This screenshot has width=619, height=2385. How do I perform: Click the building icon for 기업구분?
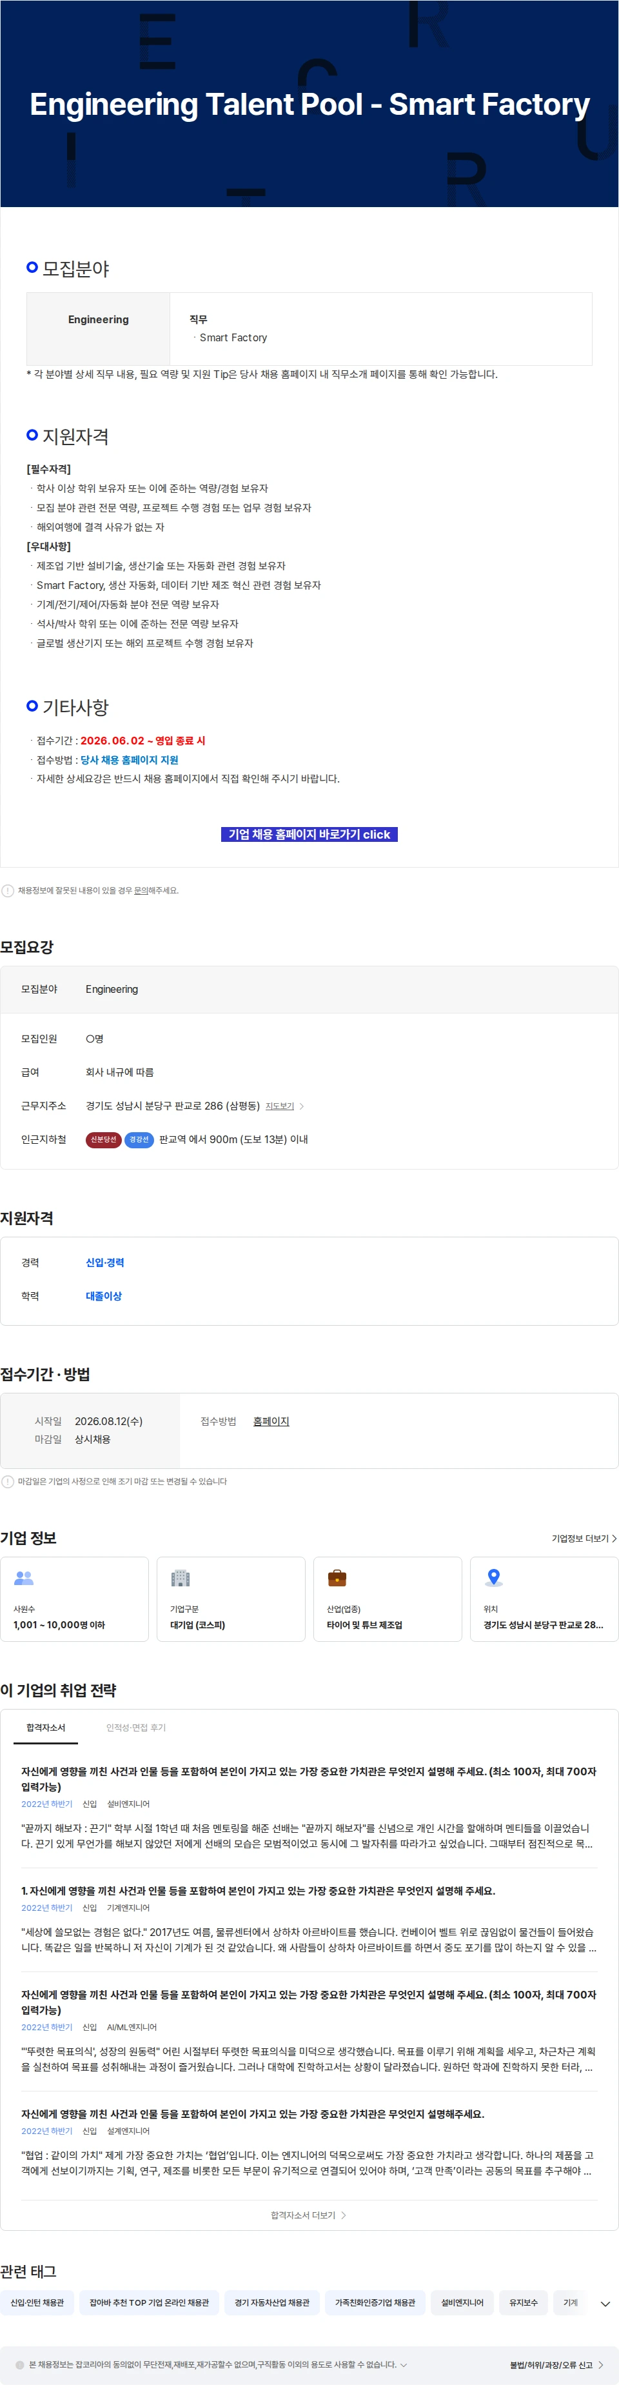[181, 1578]
